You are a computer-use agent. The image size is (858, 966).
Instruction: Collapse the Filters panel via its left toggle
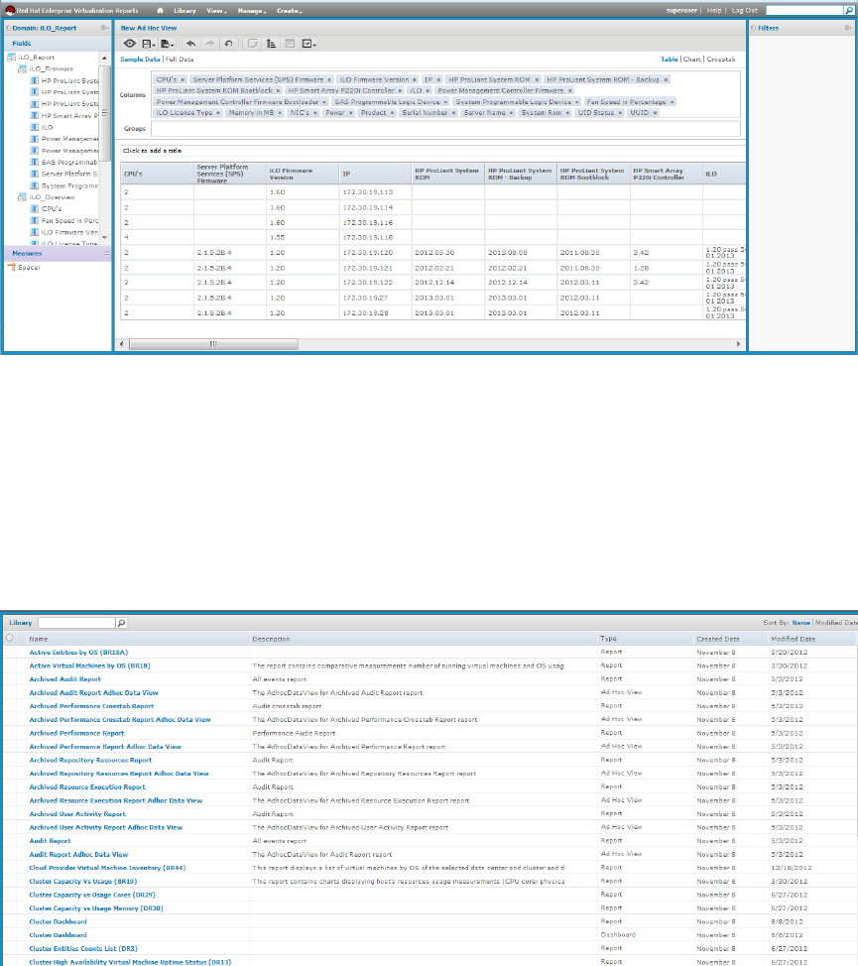coord(753,28)
